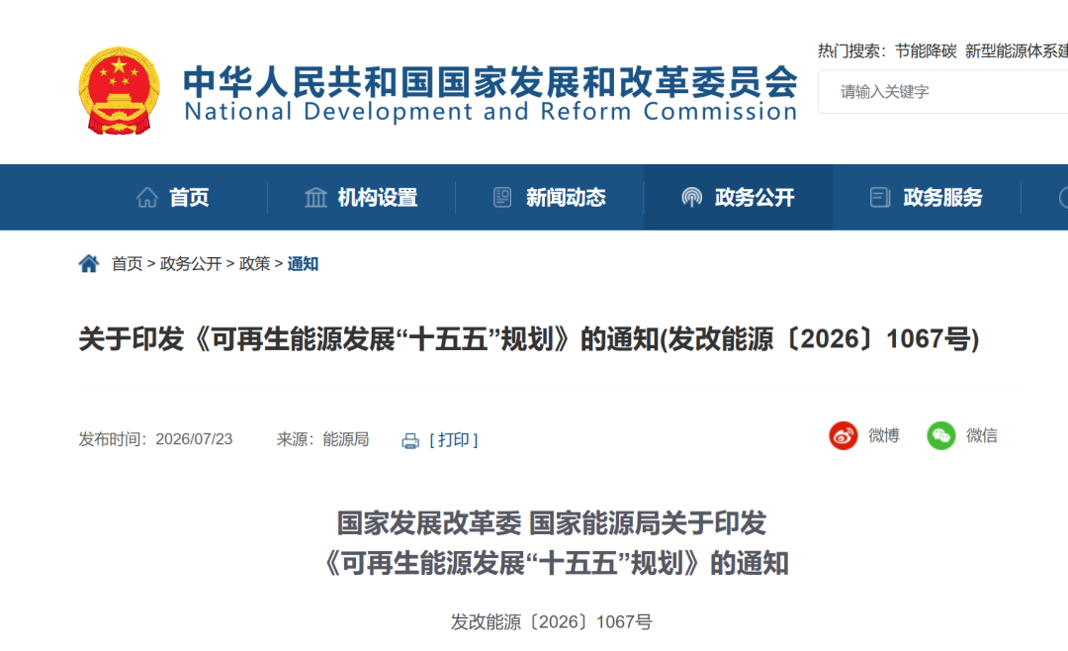Open the 新闻动态 navigation menu
1068x651 pixels.
click(566, 198)
